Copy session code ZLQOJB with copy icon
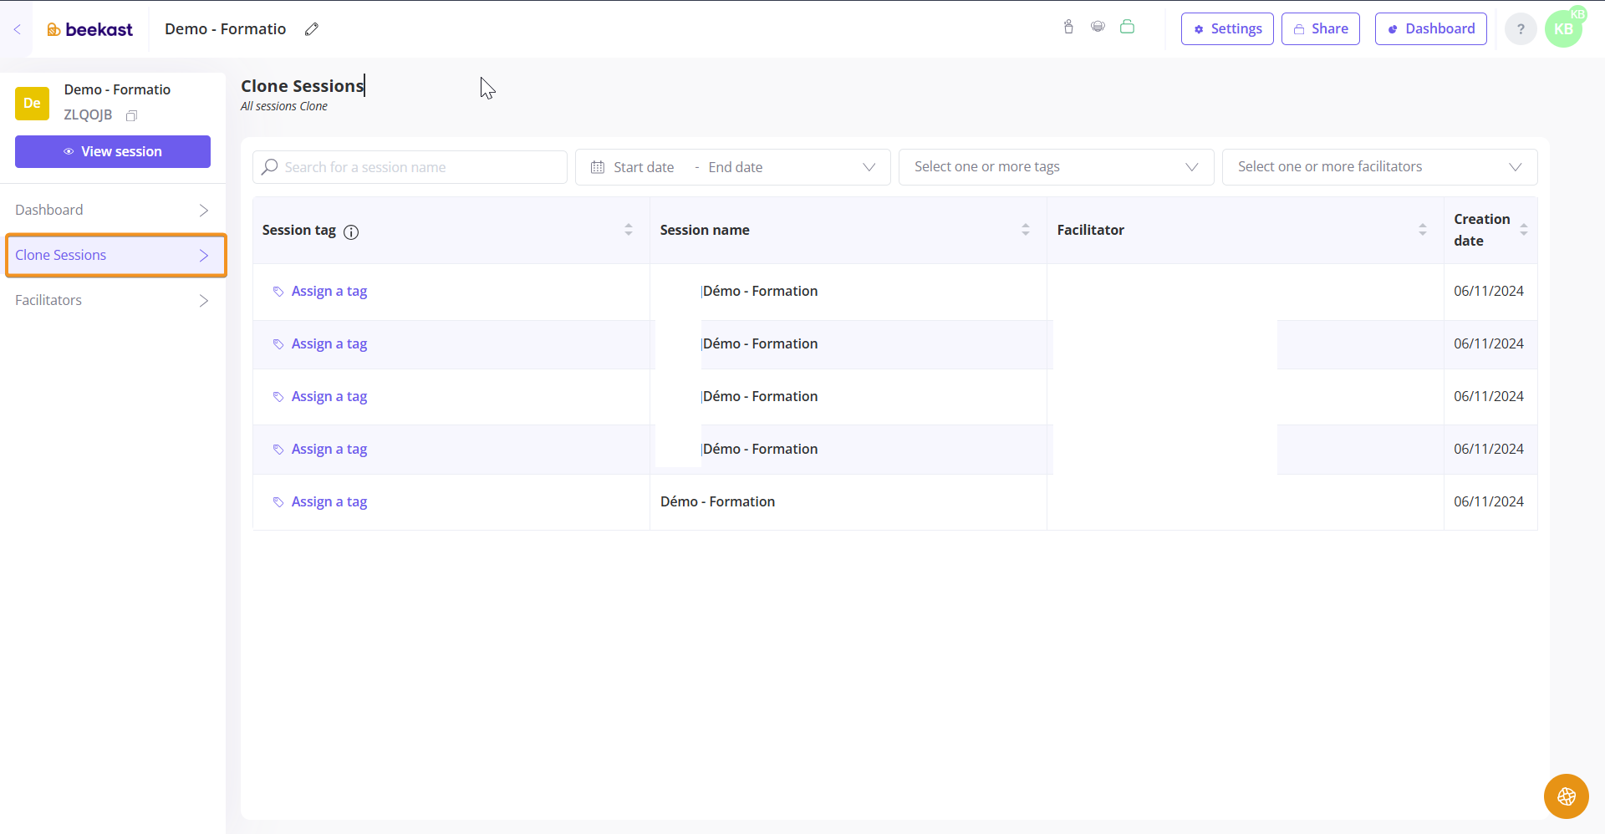 click(131, 115)
